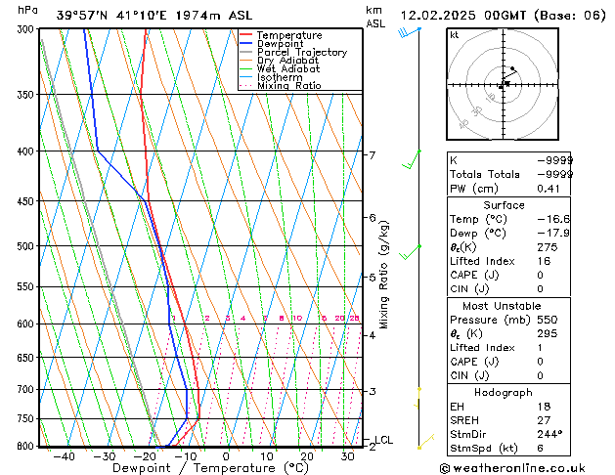Click the 'Hodograph' section heading
Viewport: 615px width, 475px height.
[504, 392]
